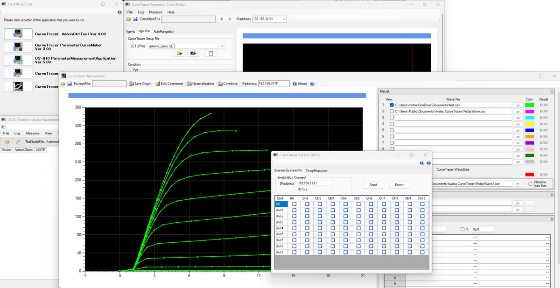
Task: Launch CS-810 ParameterMeasurementApplication icon button
Action: [x=18, y=60]
